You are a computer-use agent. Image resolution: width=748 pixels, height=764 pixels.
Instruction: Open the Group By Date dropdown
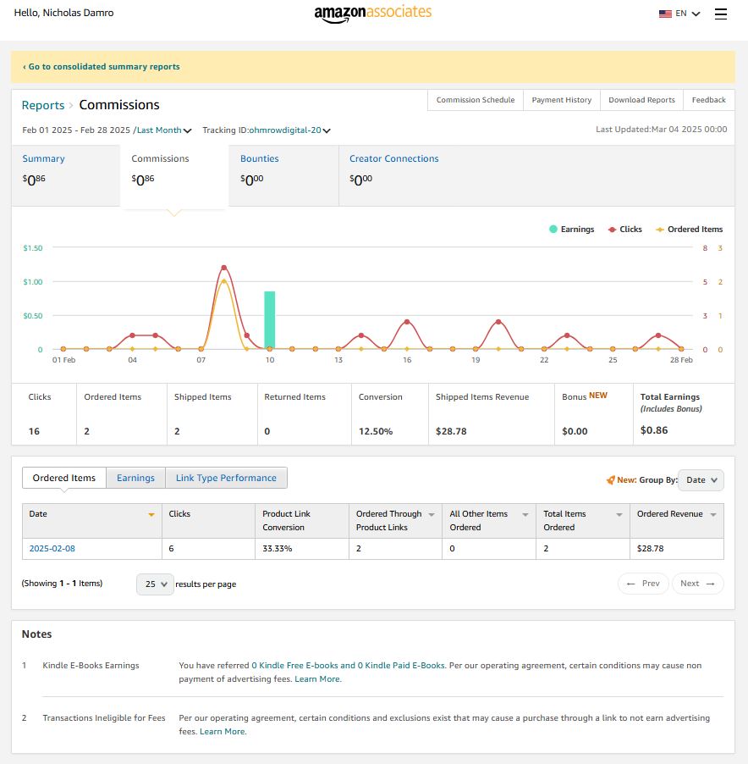(701, 480)
